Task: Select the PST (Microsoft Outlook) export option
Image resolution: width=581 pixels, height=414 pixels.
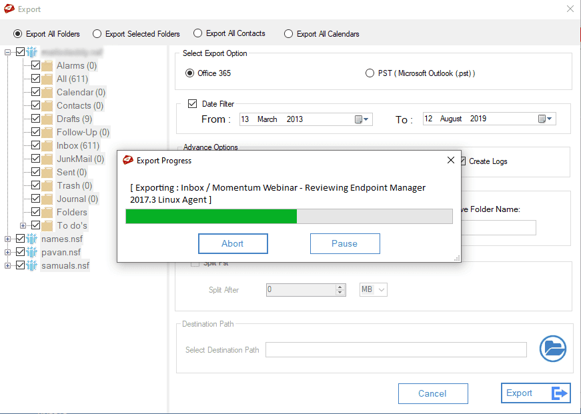Action: [x=370, y=74]
